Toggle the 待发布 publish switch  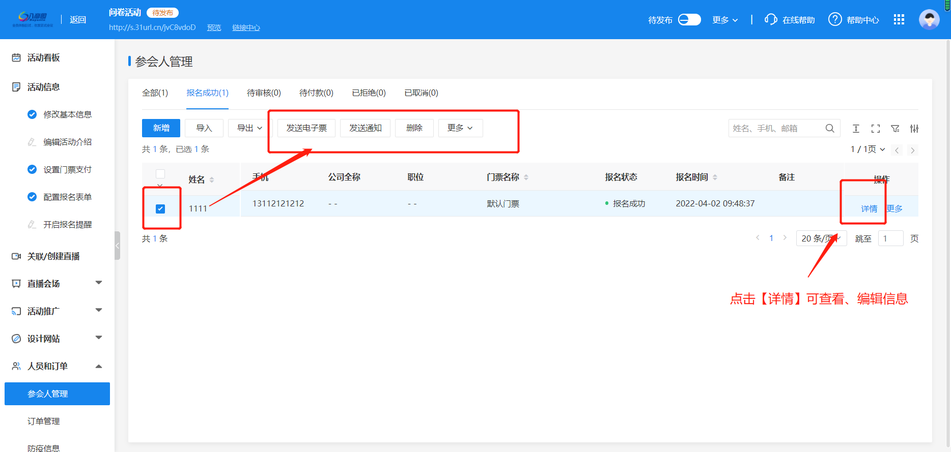[689, 20]
